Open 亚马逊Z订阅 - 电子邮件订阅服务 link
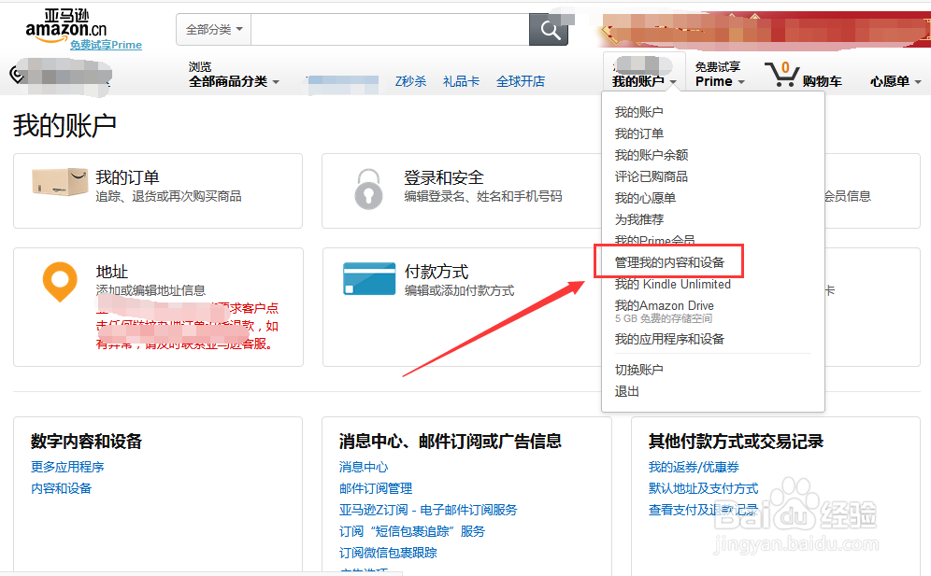This screenshot has height=576, width=931. pyautogui.click(x=428, y=510)
